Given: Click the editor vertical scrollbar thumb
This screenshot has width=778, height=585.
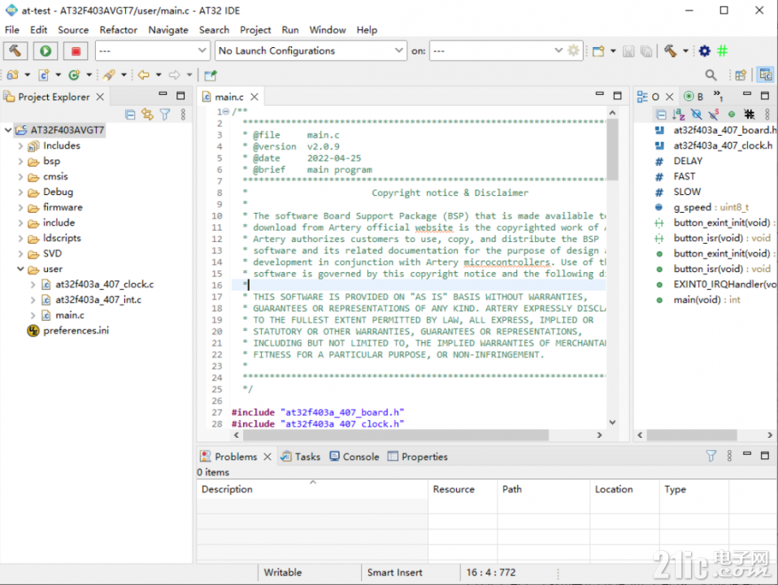Looking at the screenshot, I should (x=612, y=149).
